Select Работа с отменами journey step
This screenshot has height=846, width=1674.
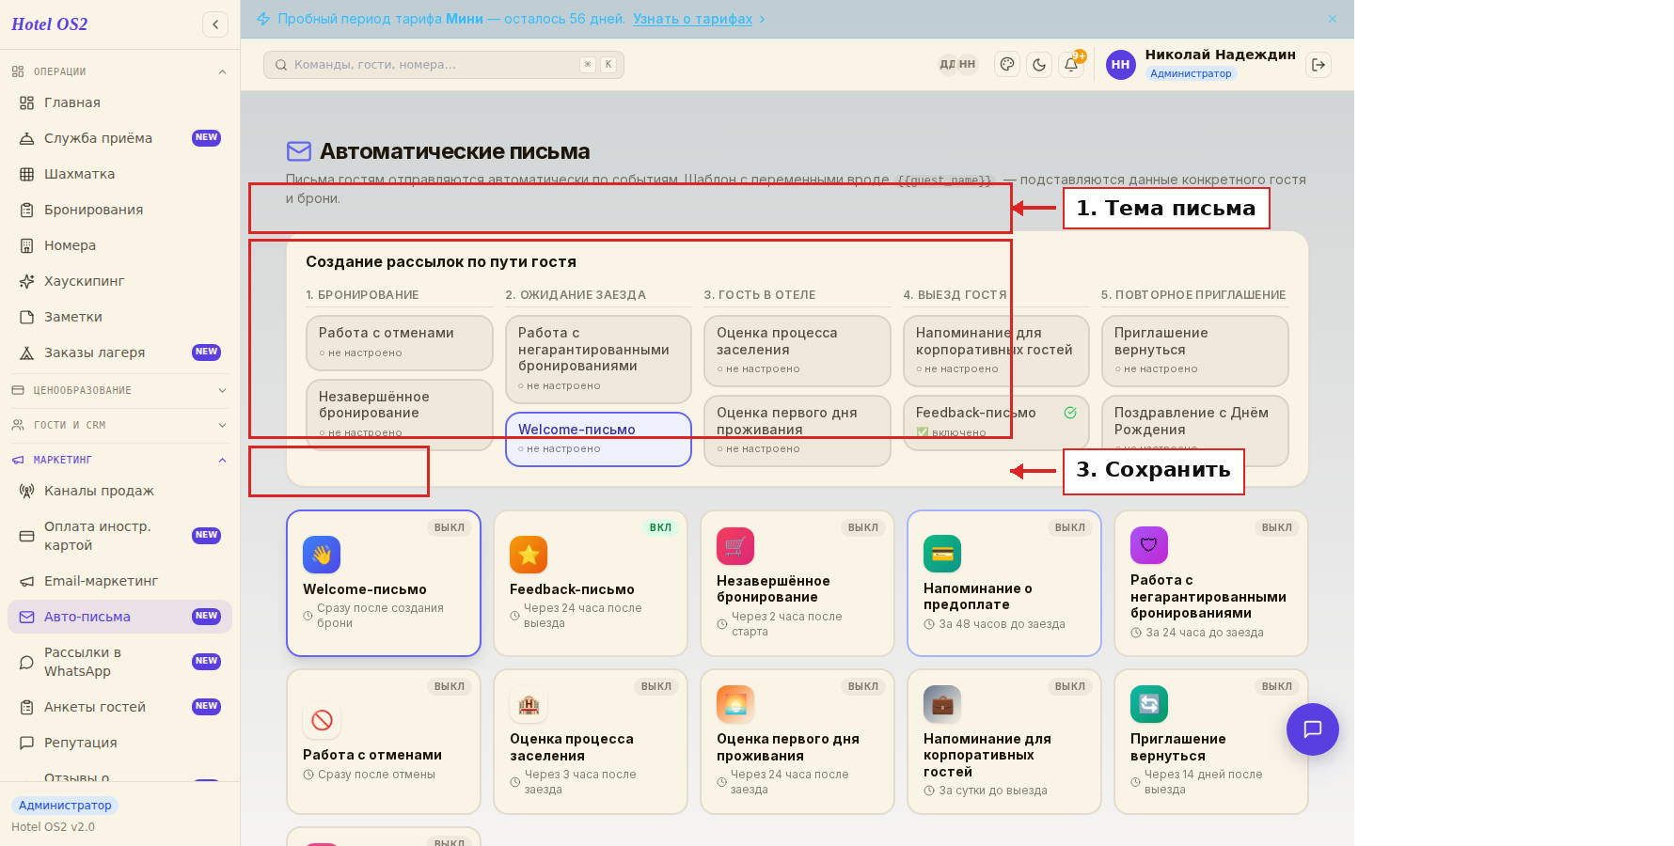click(x=399, y=342)
